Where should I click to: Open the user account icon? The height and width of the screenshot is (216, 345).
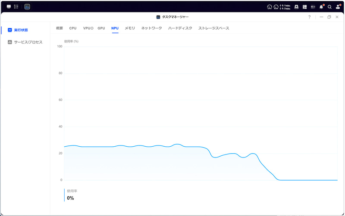[338, 7]
